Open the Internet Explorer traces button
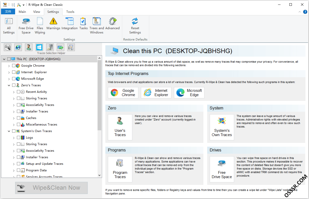The height and width of the screenshot is (199, 309). point(156,93)
